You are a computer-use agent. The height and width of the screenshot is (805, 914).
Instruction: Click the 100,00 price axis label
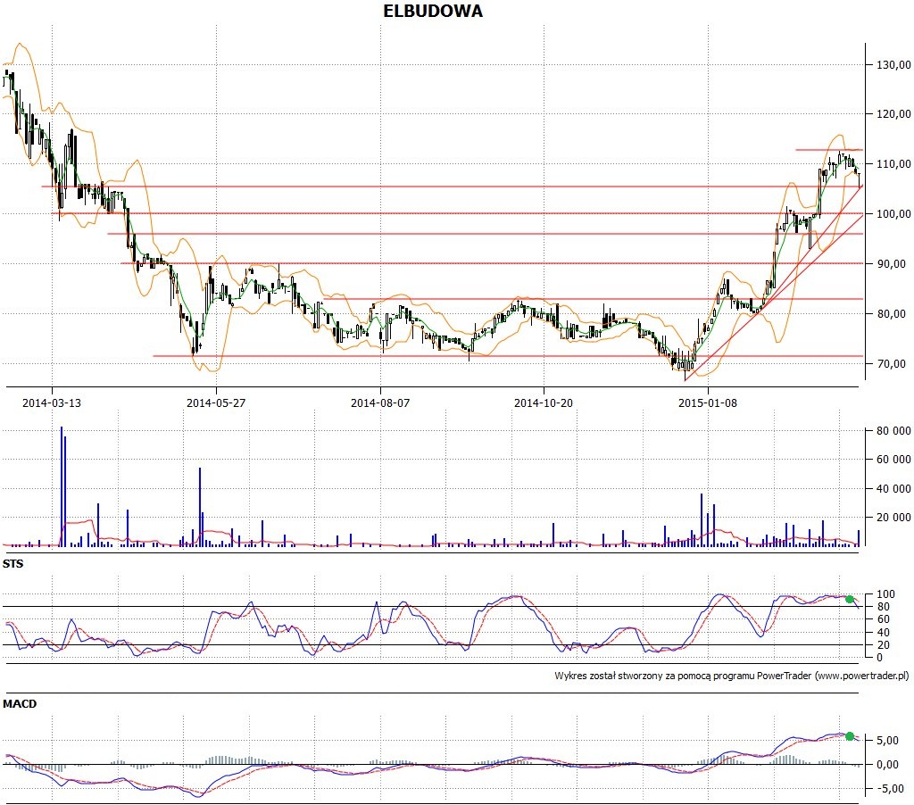click(893, 214)
